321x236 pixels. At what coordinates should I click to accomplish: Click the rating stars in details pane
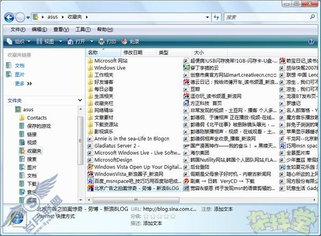click(159, 216)
